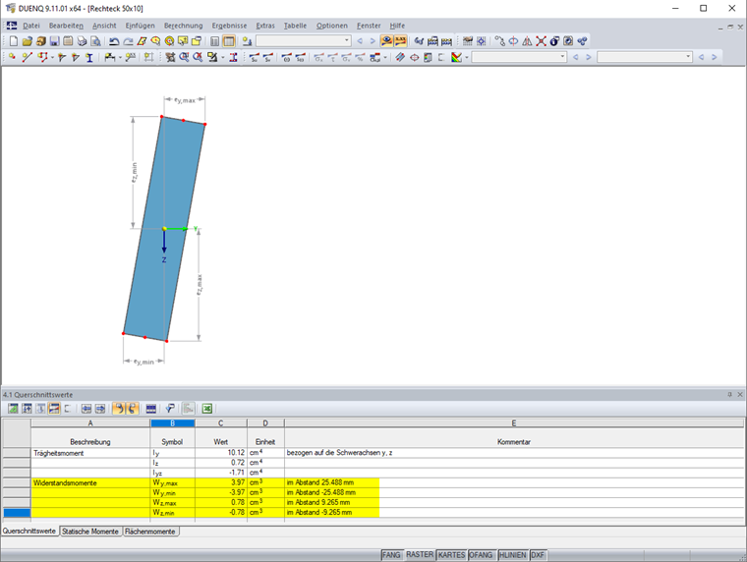The width and height of the screenshot is (747, 562).
Task: Click the mirror triangle icon in the top toolbar
Action: point(527,41)
